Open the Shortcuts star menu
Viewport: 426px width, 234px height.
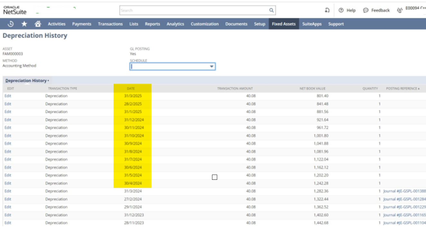pyautogui.click(x=24, y=24)
